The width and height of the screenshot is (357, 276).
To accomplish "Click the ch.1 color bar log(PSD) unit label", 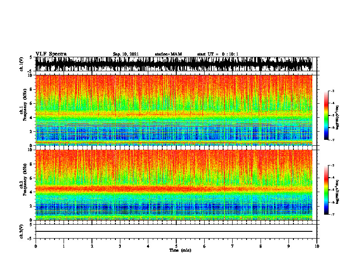I will point(338,118).
